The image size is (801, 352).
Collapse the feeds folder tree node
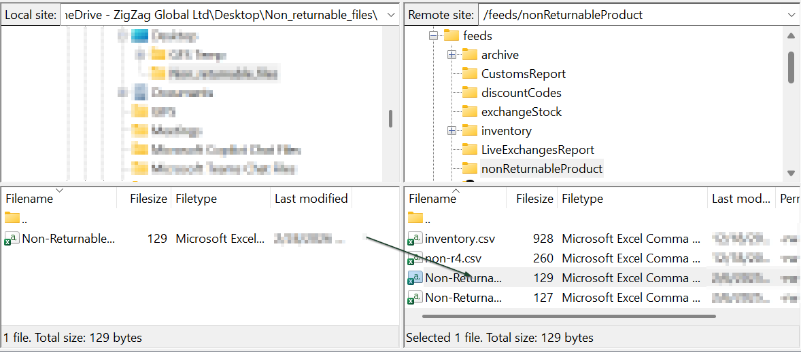pyautogui.click(x=433, y=36)
